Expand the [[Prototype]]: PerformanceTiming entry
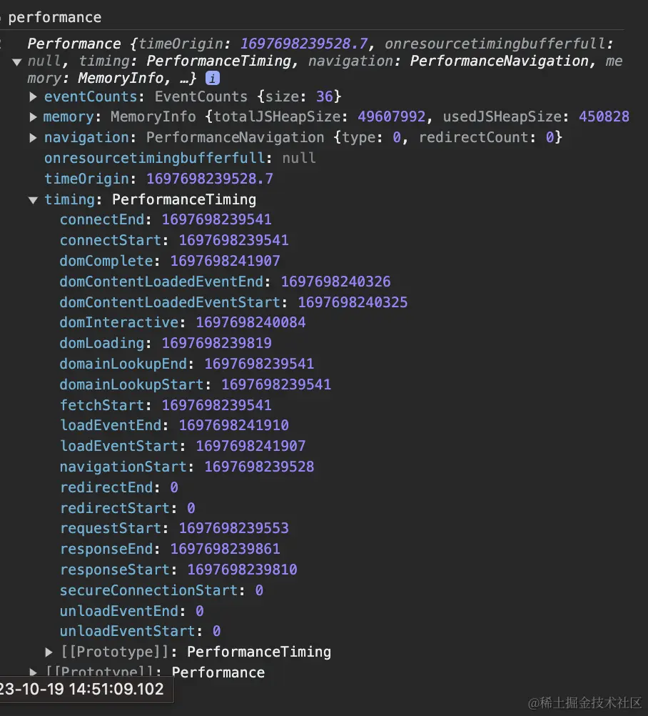This screenshot has width=648, height=716. click(49, 652)
